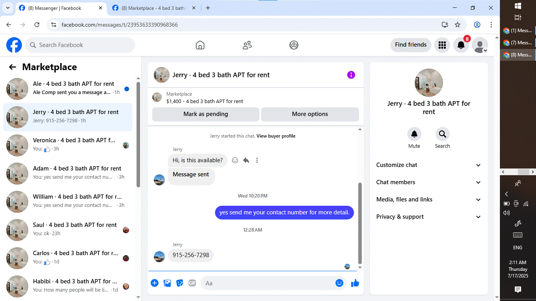This screenshot has height=301, width=536.
Task: Choose a GIF from the GIF icon
Action: click(192, 283)
